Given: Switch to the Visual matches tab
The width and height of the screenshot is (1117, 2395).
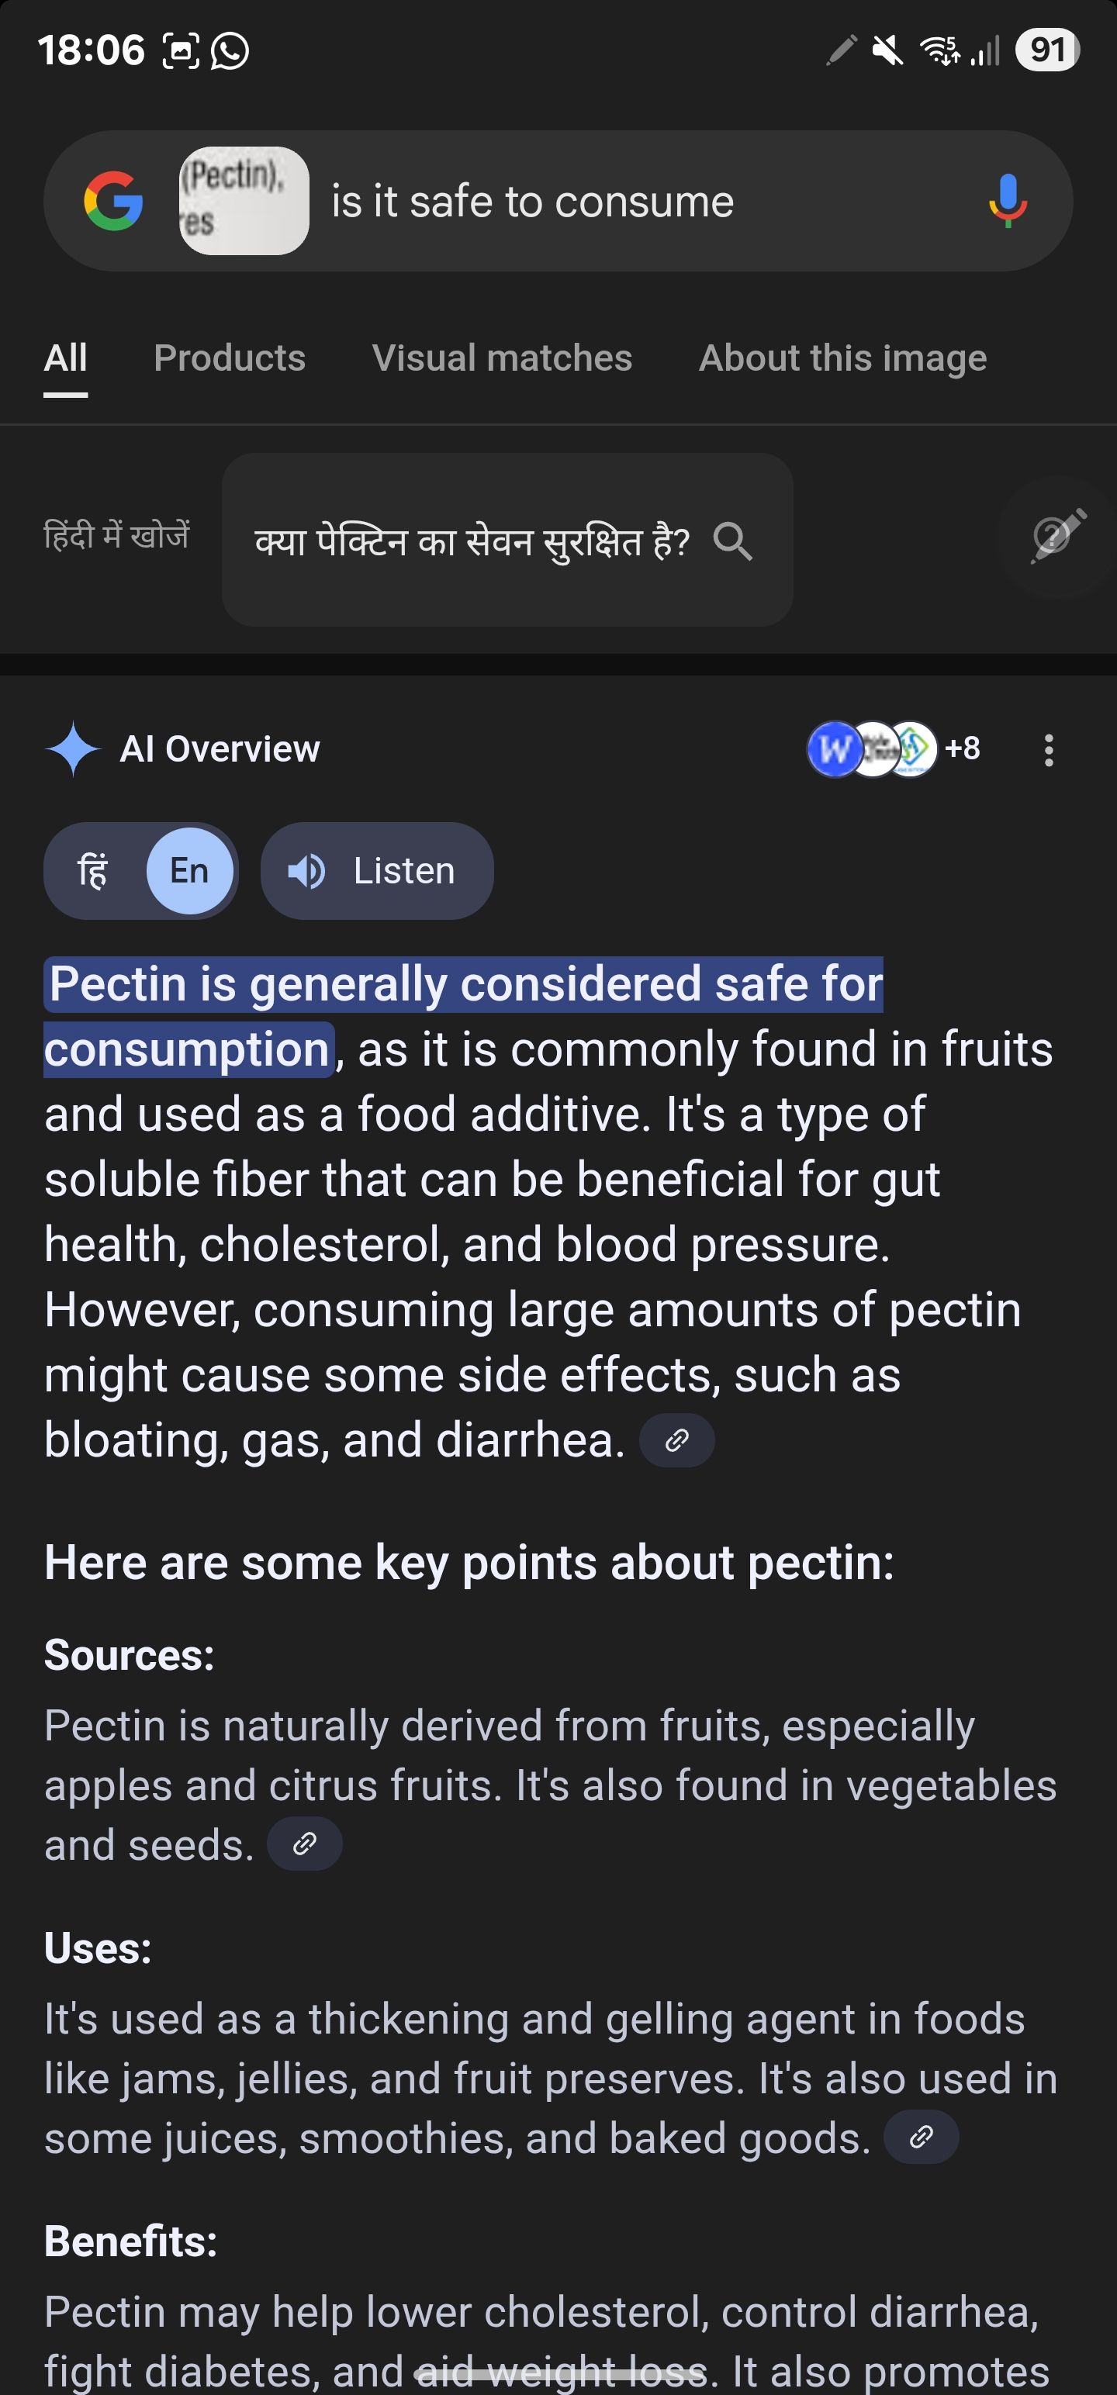Looking at the screenshot, I should coord(502,358).
